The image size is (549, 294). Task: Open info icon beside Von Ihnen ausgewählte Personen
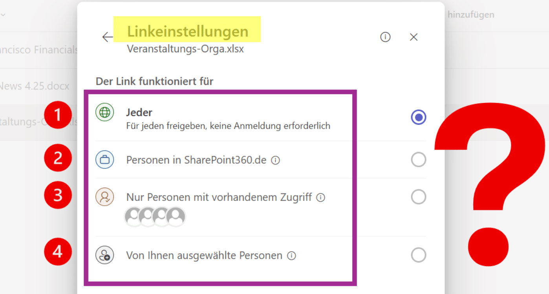coord(291,256)
